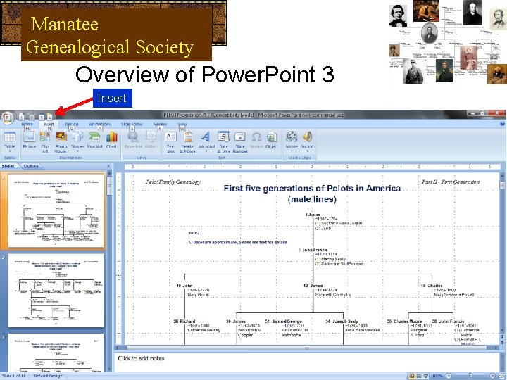Insert Date & Time
This screenshot has width=507, height=380.
click(223, 141)
